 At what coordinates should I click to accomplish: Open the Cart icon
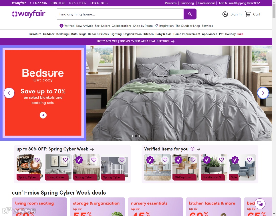pos(248,14)
